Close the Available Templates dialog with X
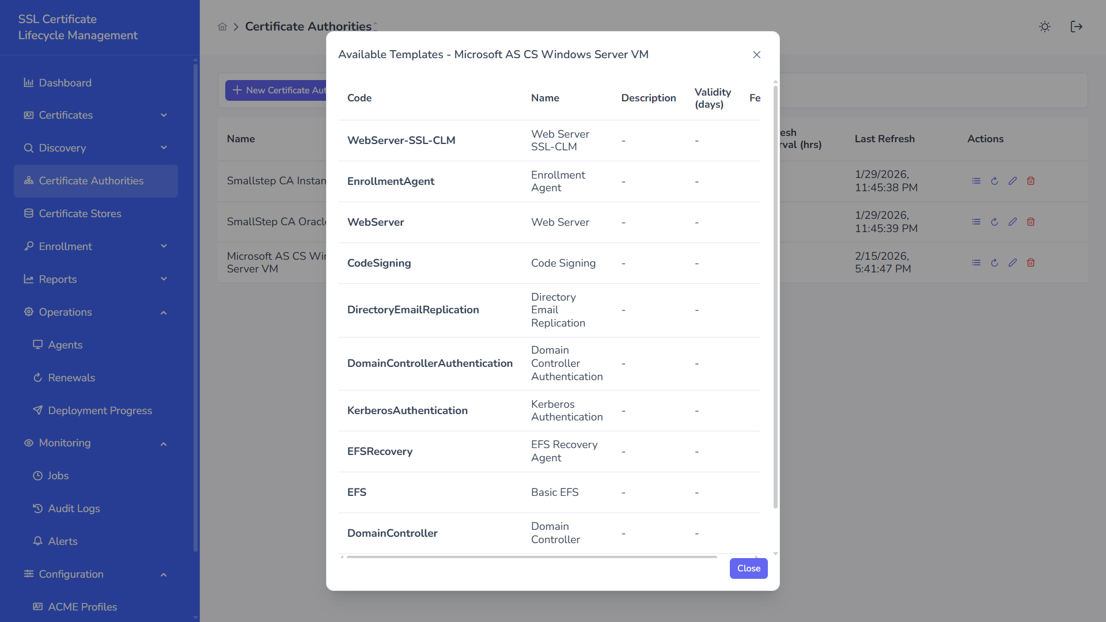Viewport: 1106px width, 622px height. pos(756,55)
